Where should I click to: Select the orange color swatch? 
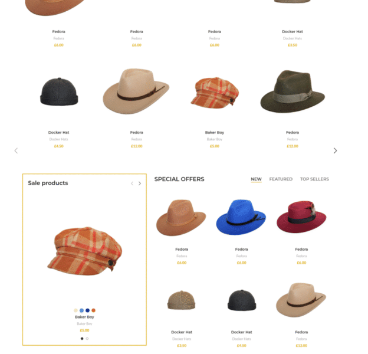[93, 310]
